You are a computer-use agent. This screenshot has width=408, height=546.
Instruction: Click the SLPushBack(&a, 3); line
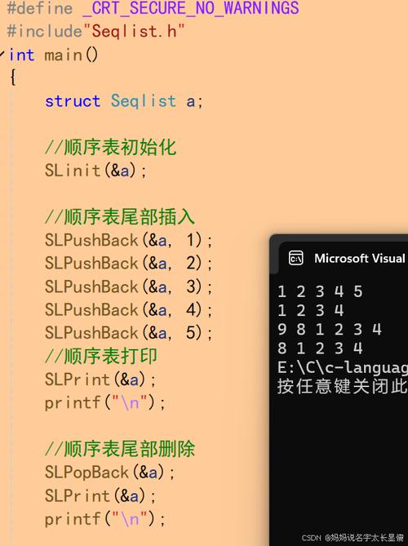coord(128,286)
